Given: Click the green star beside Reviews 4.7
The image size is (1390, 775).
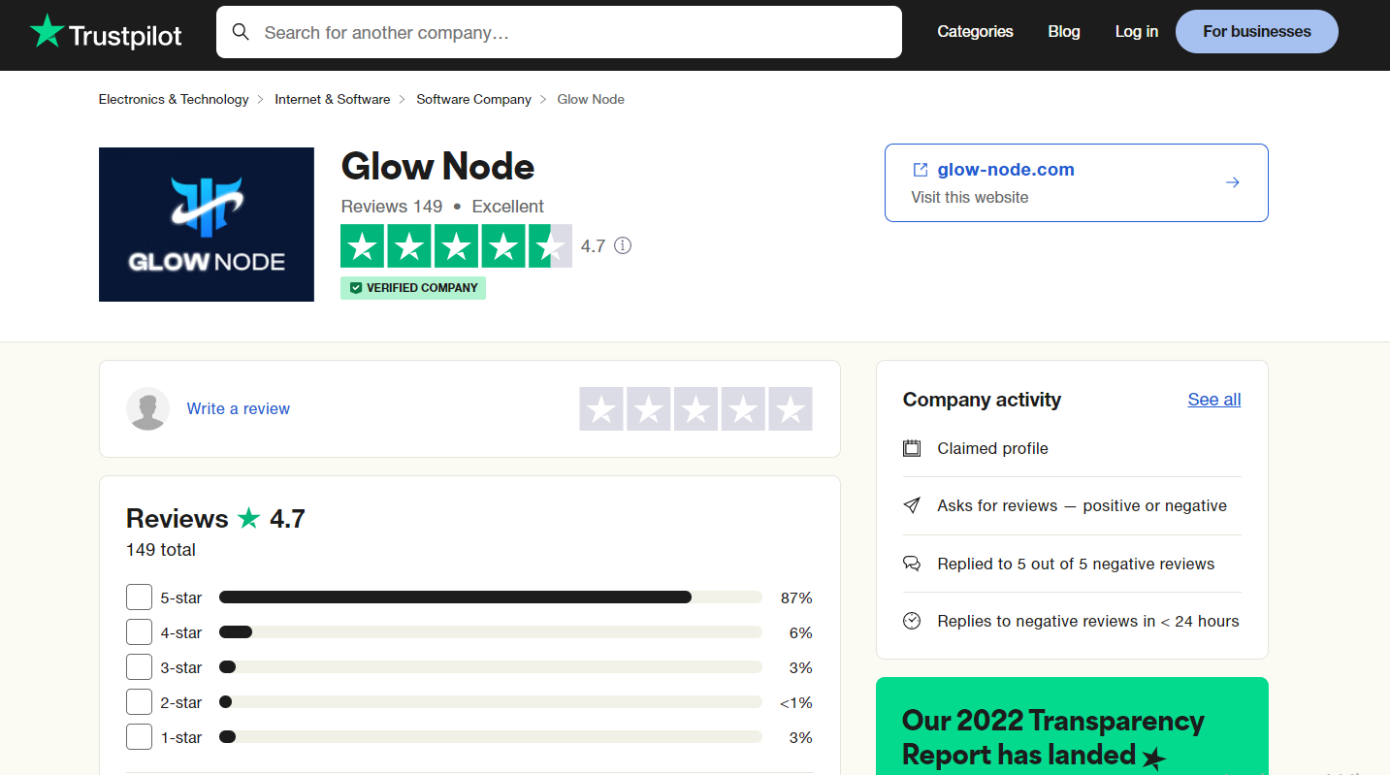Looking at the screenshot, I should point(249,518).
